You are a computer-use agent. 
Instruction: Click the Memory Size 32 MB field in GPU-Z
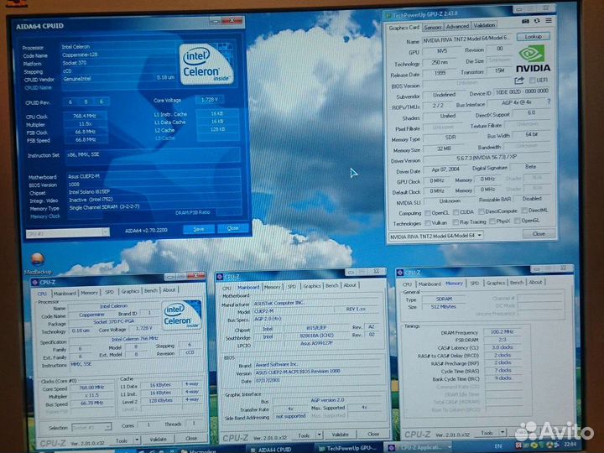point(444,148)
